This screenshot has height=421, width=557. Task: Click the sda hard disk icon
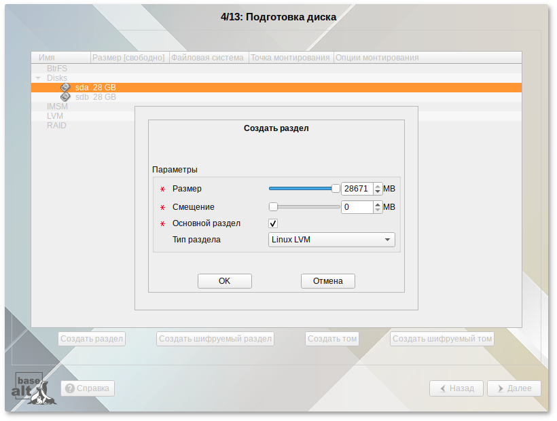66,87
